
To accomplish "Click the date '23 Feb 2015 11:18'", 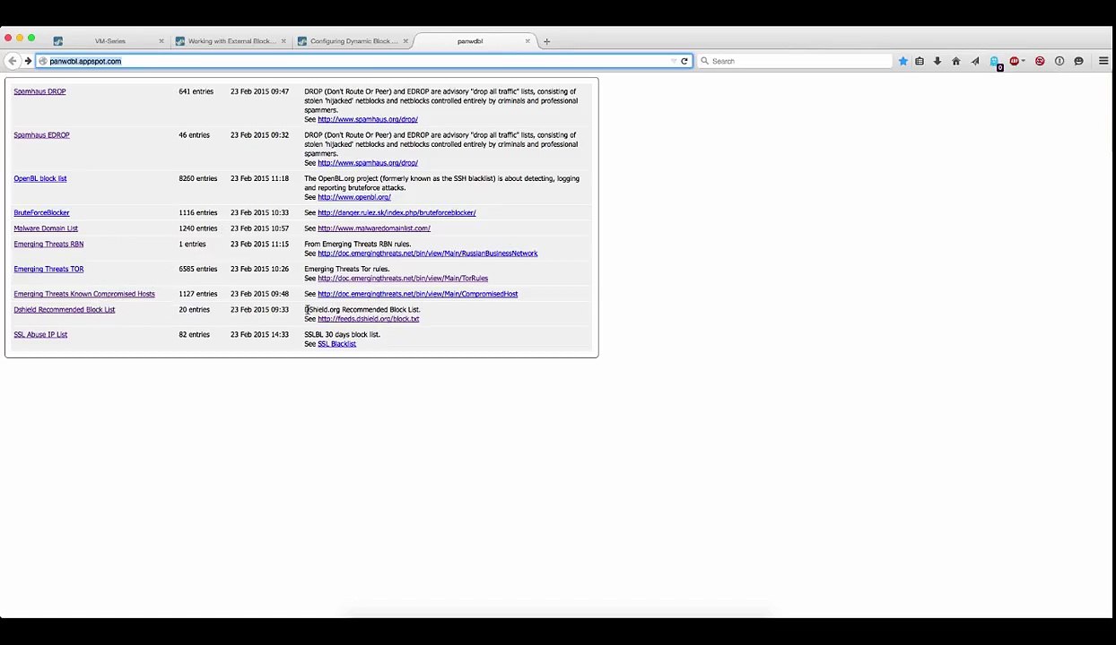I will pos(259,178).
